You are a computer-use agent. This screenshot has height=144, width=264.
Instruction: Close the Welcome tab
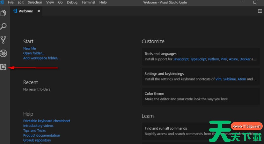click(x=39, y=11)
